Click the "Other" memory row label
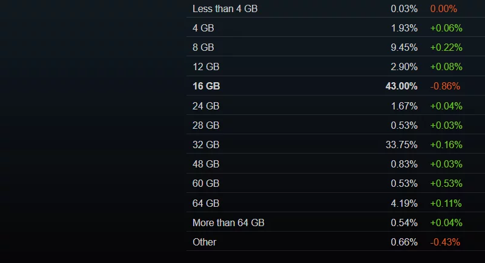The image size is (485, 263). click(204, 242)
